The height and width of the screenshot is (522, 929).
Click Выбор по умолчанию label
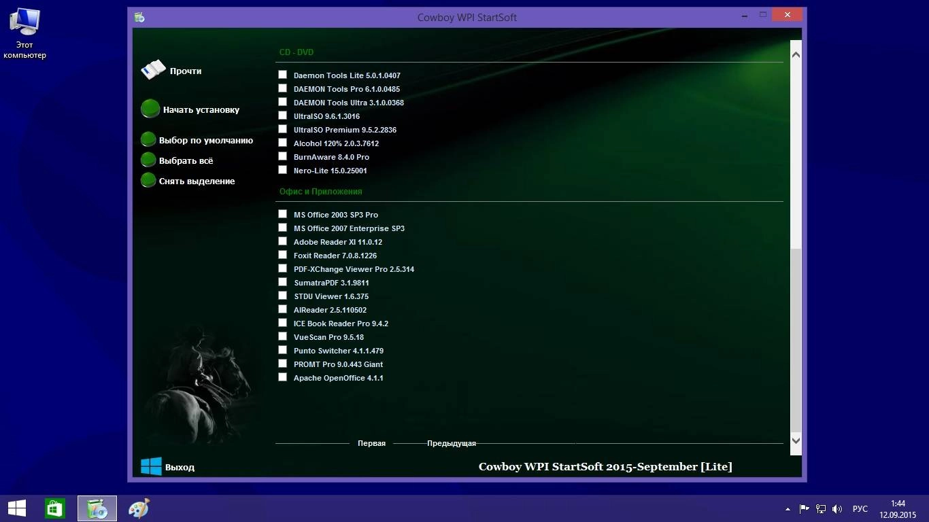pyautogui.click(x=206, y=140)
